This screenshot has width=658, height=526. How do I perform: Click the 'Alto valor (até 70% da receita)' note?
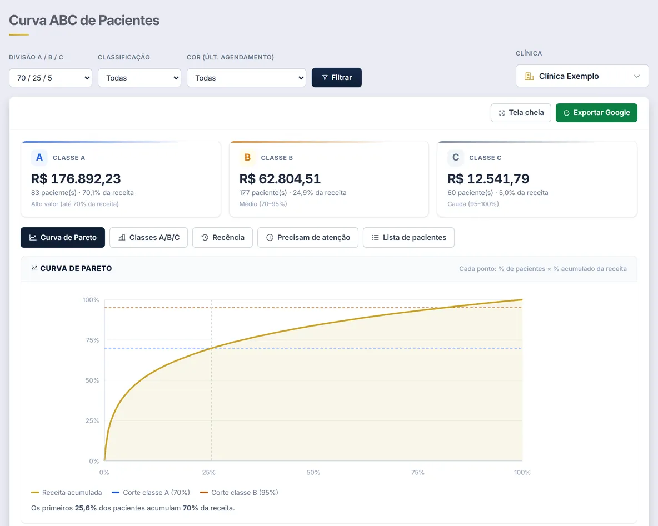[x=74, y=204]
